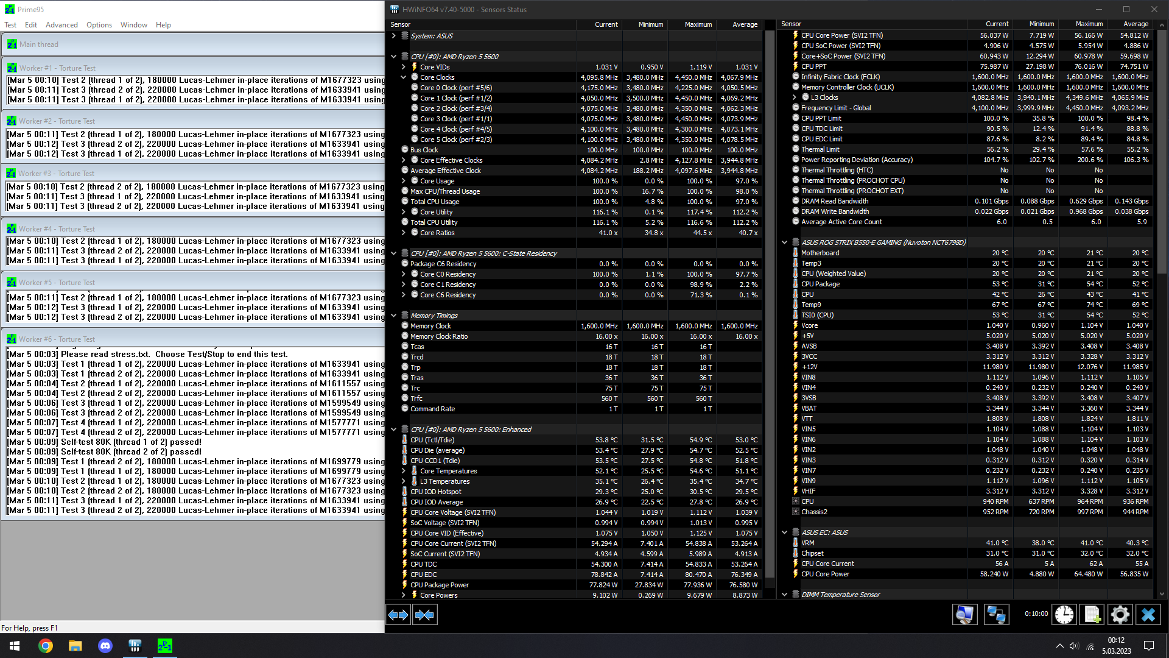Close sensors with the blue X icon
Screen dimensions: 1169x658
[1148, 615]
